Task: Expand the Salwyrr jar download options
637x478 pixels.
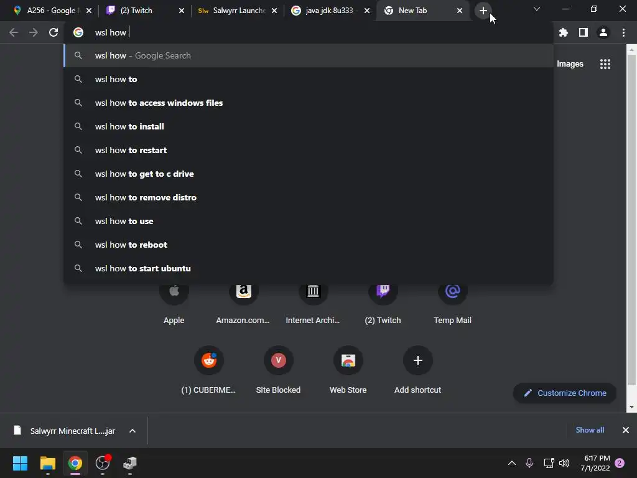Action: pos(133,431)
